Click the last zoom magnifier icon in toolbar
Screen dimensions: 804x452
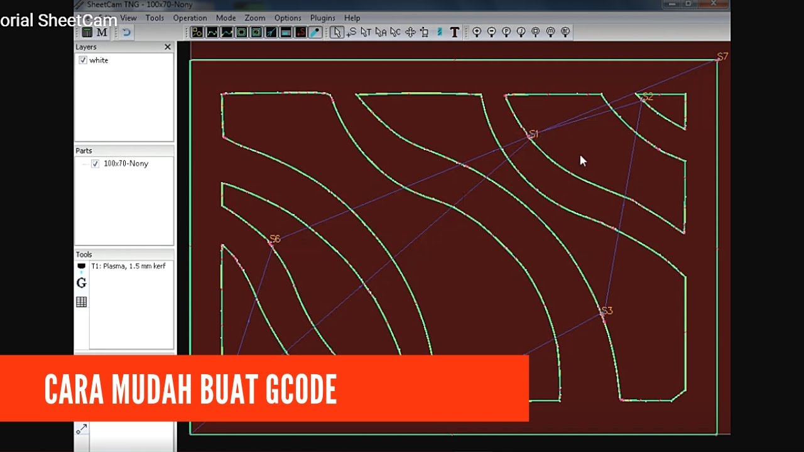click(x=565, y=32)
